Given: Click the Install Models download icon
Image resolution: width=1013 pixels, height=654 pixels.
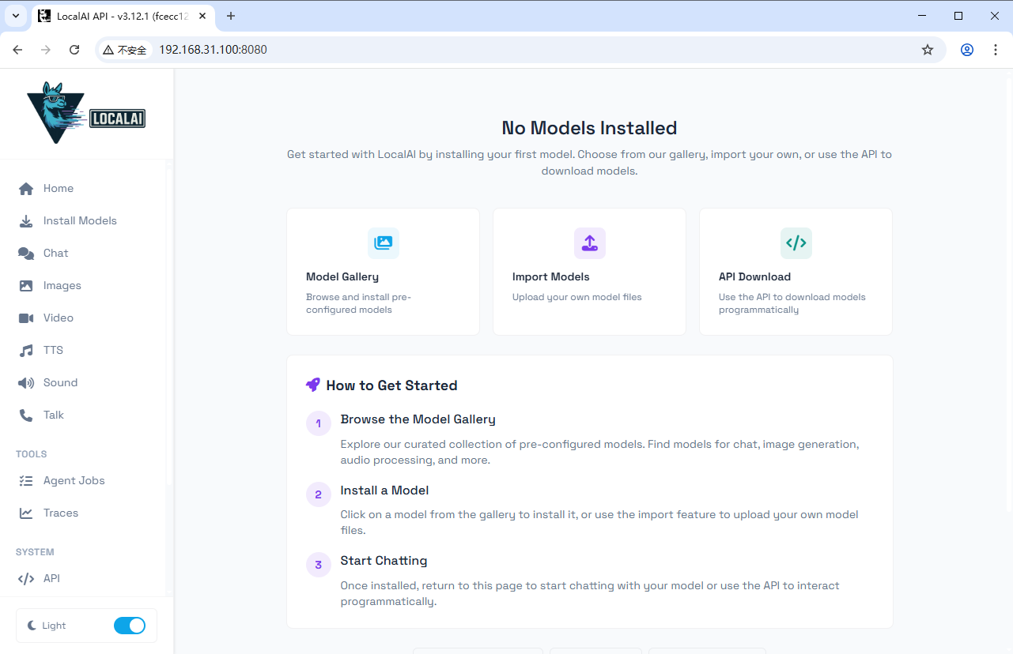Looking at the screenshot, I should (26, 221).
